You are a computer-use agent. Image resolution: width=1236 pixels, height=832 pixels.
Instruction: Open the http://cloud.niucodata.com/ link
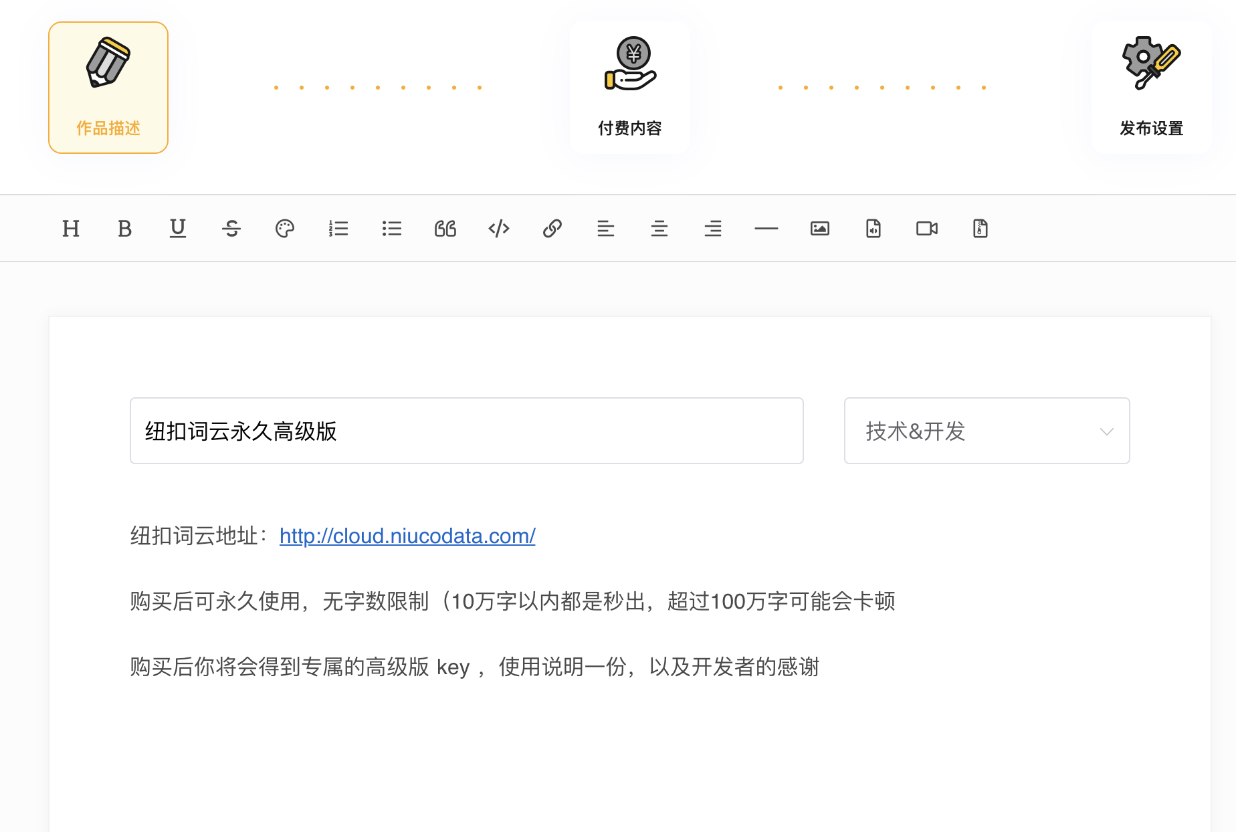(407, 536)
